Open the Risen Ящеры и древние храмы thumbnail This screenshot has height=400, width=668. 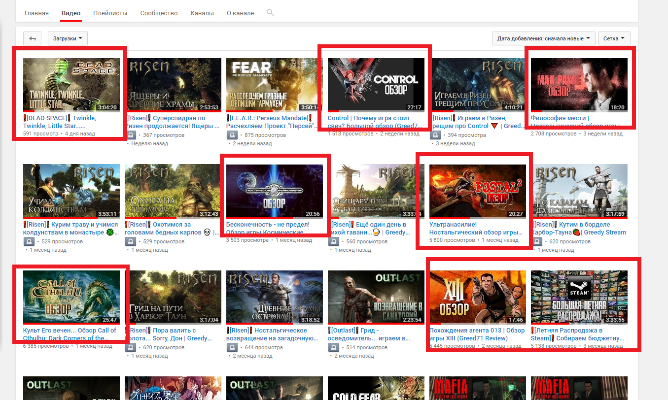click(x=173, y=85)
